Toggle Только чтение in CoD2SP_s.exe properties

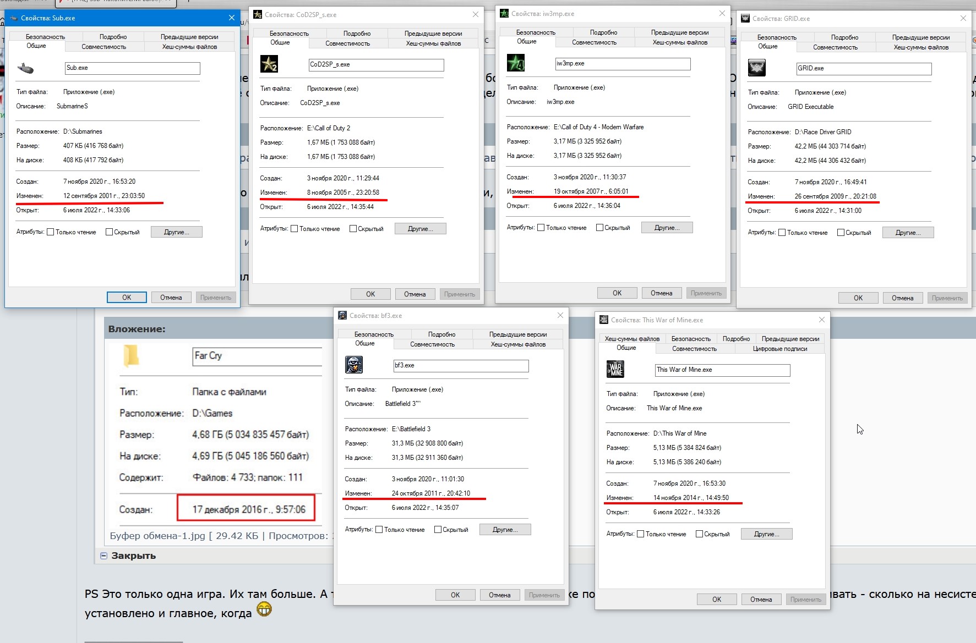(295, 229)
